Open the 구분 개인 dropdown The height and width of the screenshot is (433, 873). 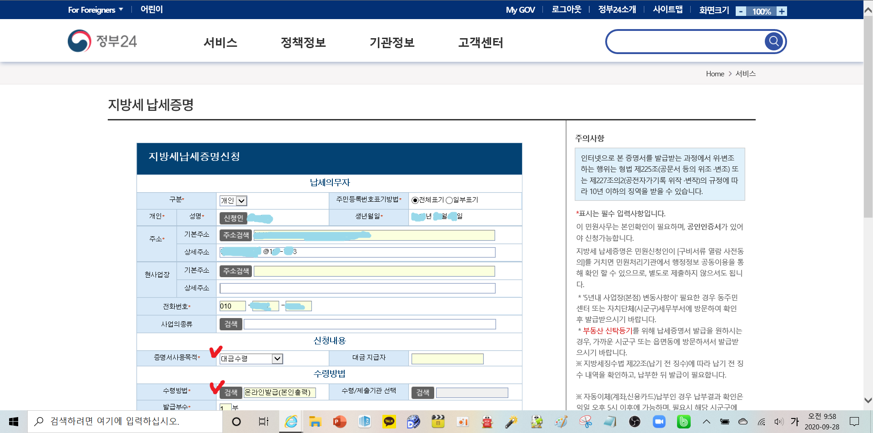[233, 200]
